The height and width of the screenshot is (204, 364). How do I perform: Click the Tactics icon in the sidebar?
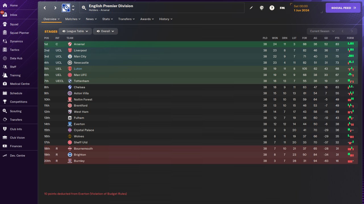5,50
